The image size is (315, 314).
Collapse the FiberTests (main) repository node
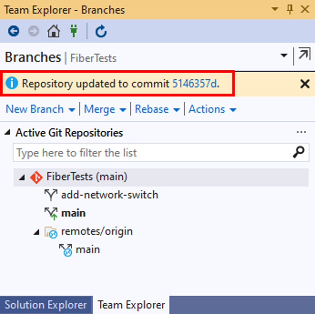point(22,178)
